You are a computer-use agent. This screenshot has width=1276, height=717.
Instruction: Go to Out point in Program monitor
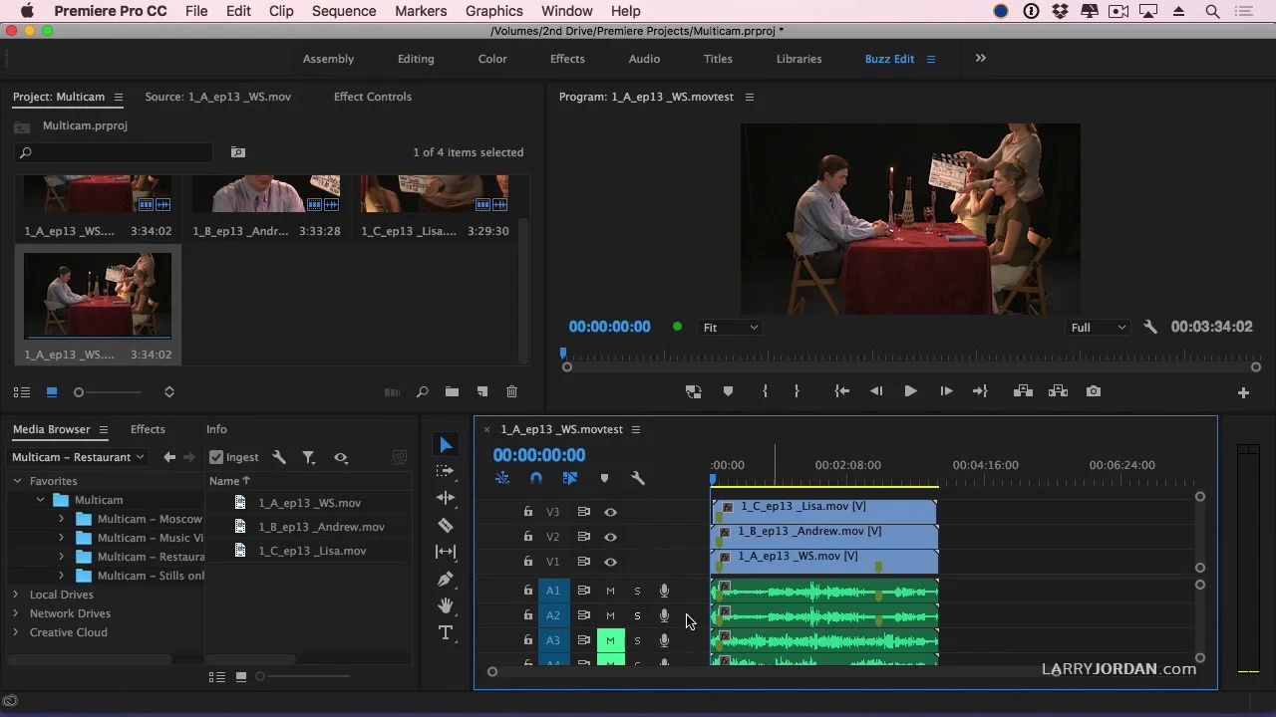(980, 391)
